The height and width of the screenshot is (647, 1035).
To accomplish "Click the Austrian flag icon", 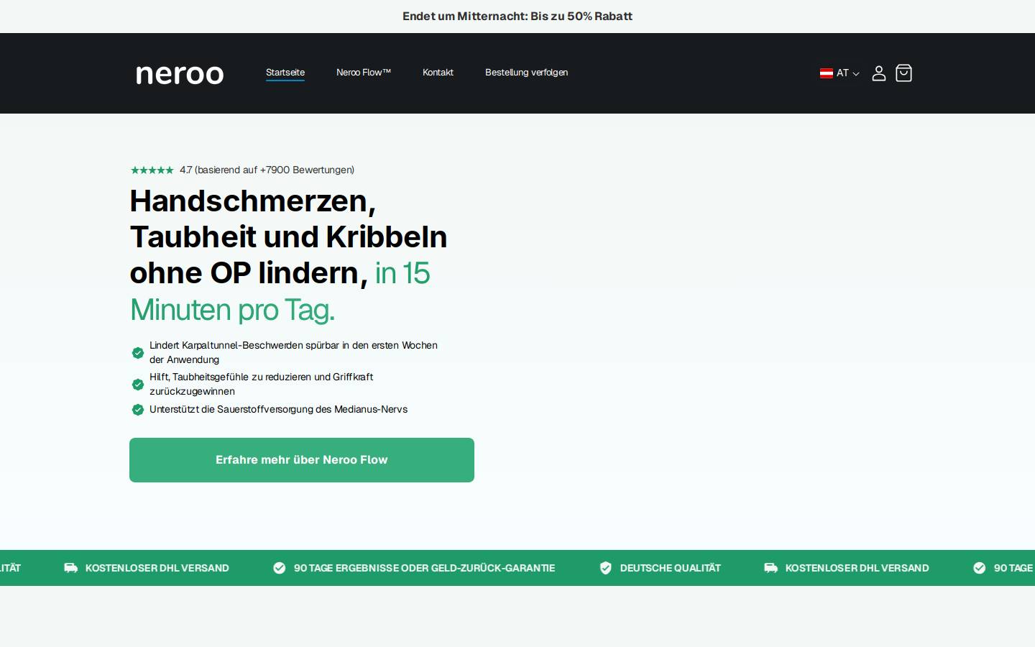I will [x=827, y=73].
